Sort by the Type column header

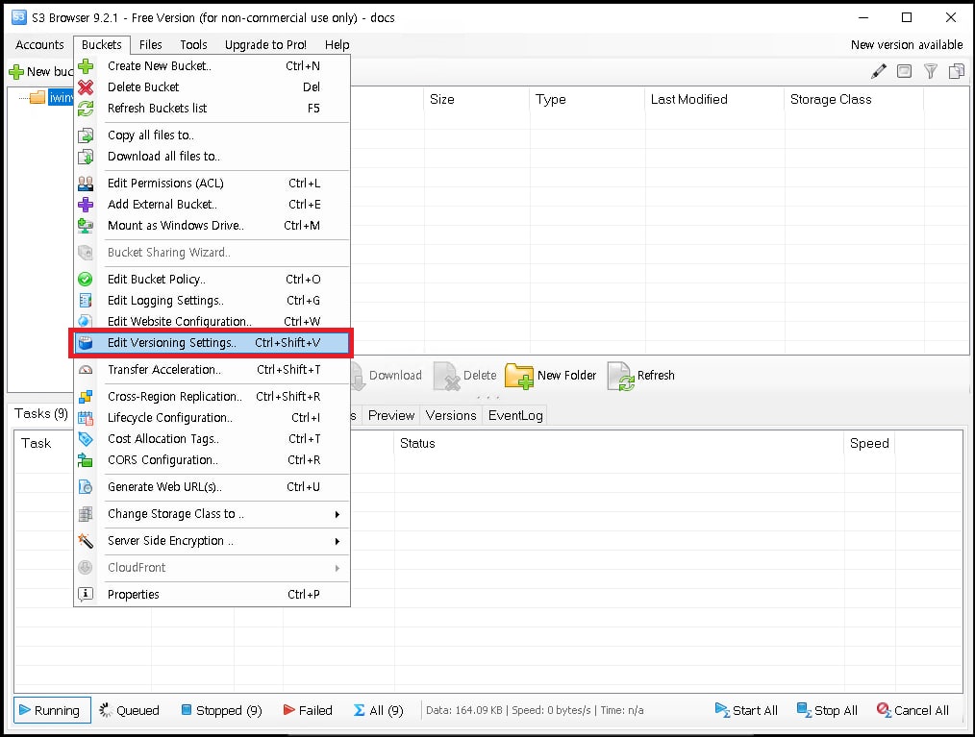pos(587,99)
